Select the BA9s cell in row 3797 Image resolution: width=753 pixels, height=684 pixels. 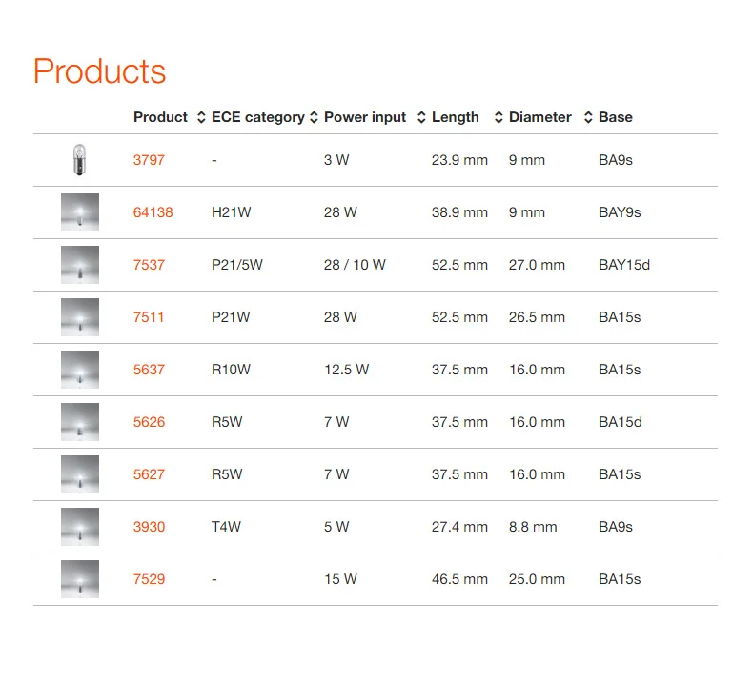[615, 160]
